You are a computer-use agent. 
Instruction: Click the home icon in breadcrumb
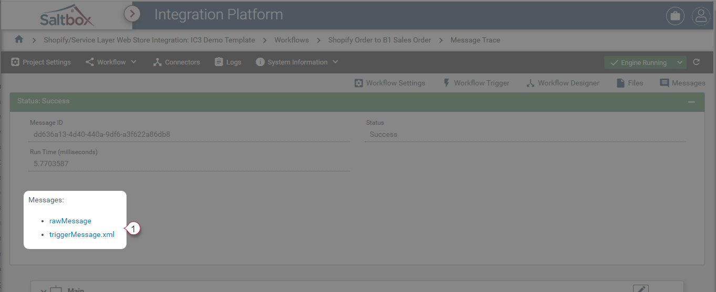[x=19, y=39]
